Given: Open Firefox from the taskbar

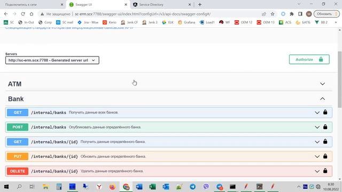Looking at the screenshot, I should 113,187.
